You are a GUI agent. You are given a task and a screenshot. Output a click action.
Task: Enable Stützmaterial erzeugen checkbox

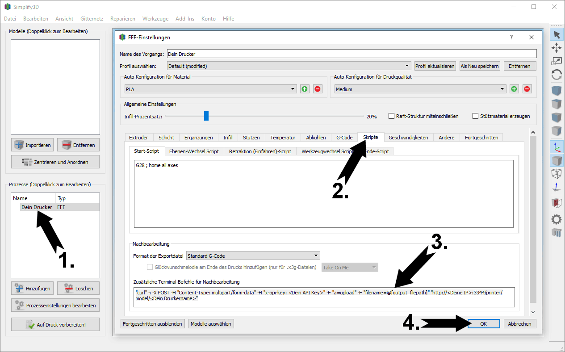[x=476, y=116]
